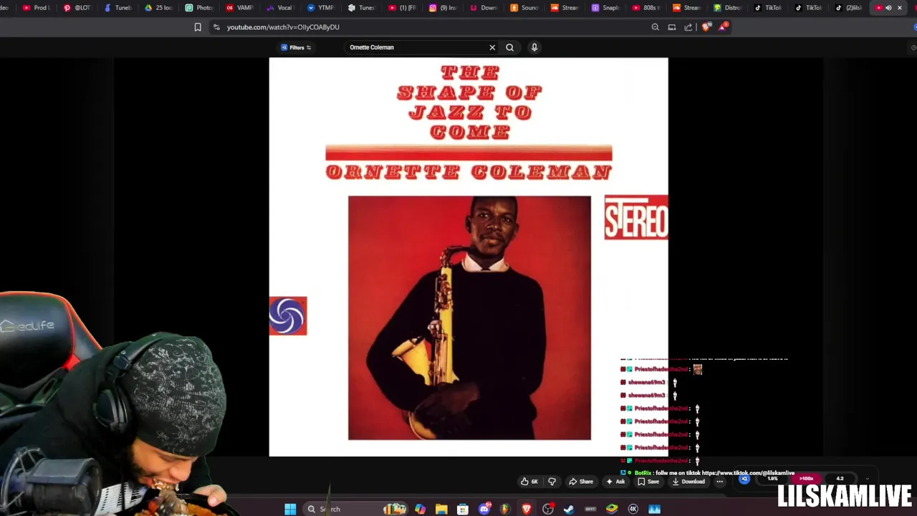Open the page zoom magnifier icon
The height and width of the screenshot is (516, 917).
point(655,27)
